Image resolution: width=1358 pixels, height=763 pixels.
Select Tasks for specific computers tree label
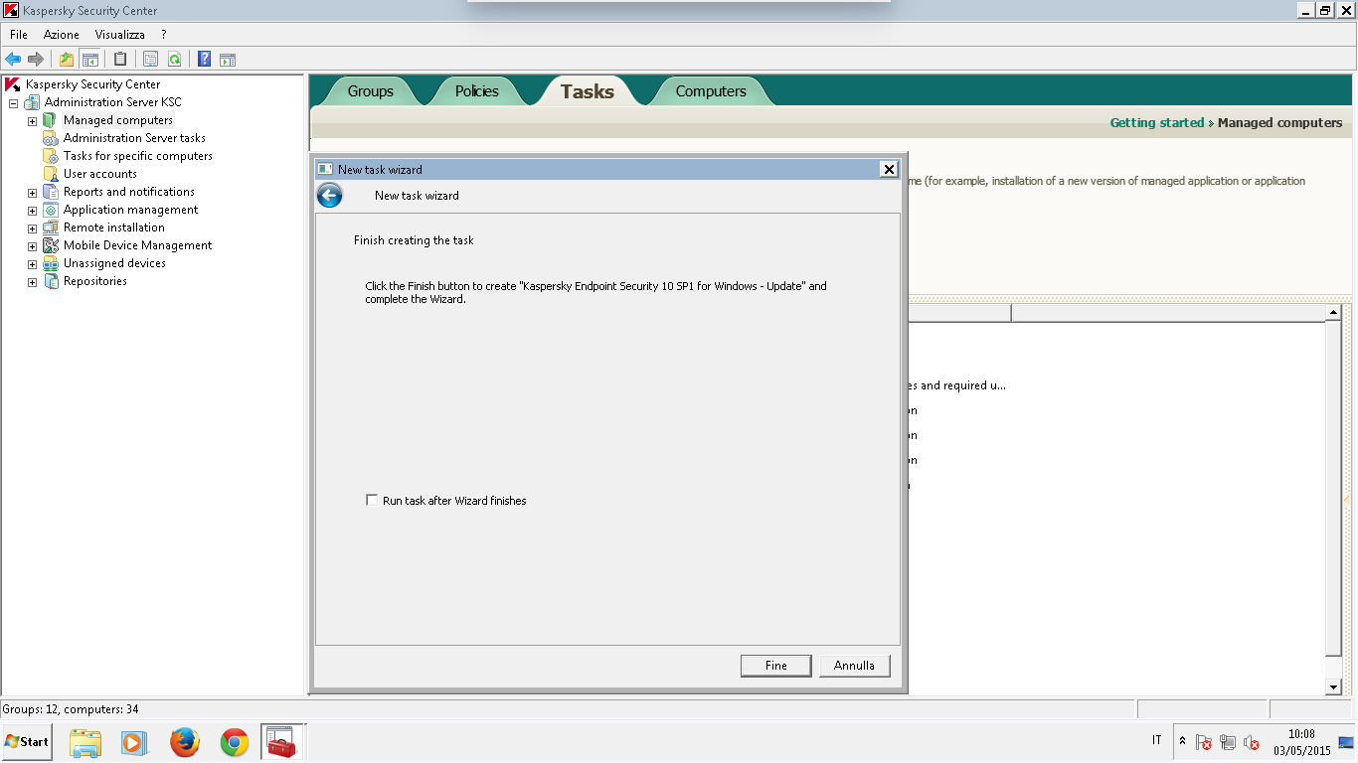click(x=138, y=156)
